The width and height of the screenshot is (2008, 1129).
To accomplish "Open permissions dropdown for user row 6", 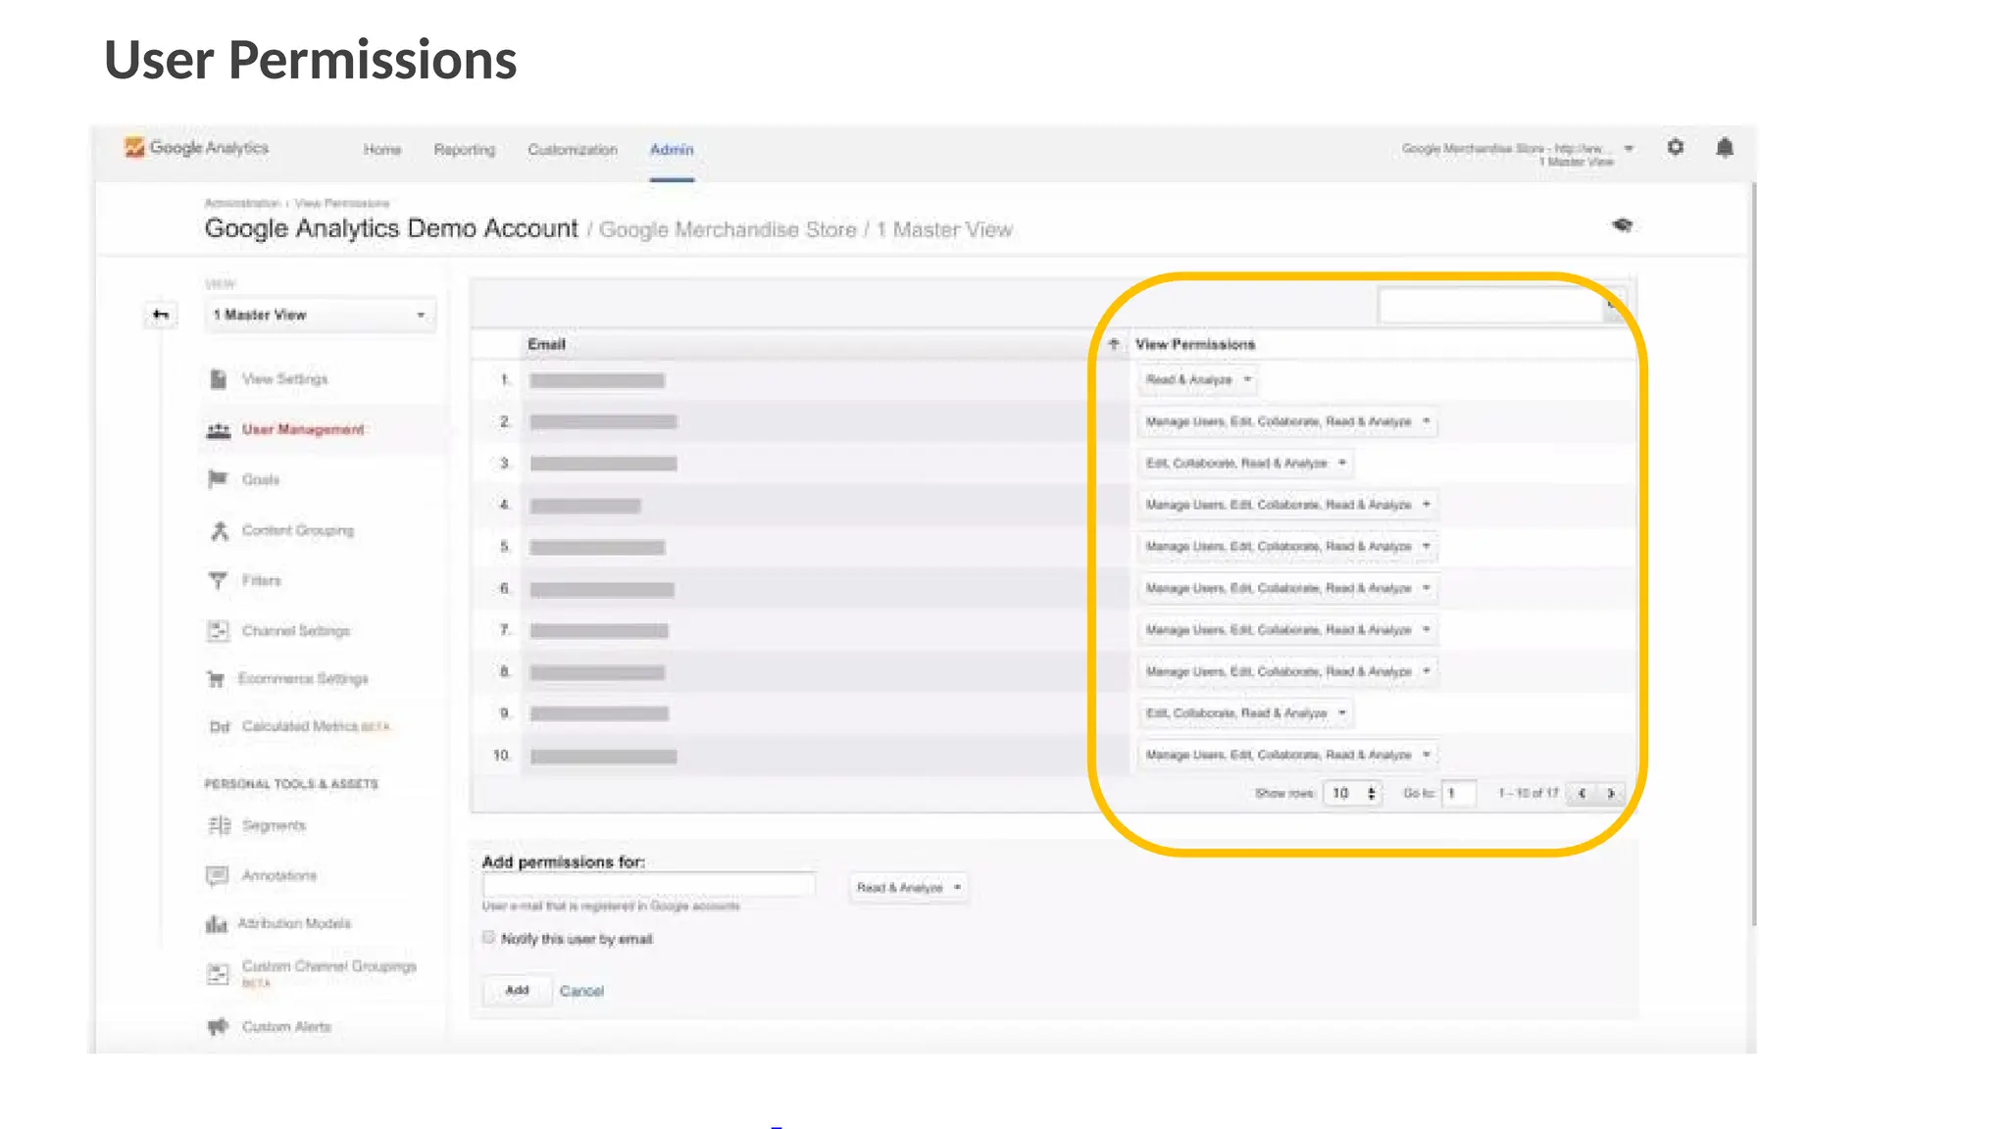I will [x=1287, y=588].
